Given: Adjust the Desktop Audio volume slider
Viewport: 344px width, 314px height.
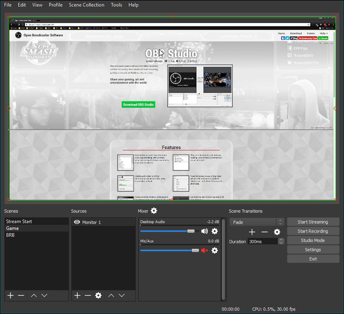Looking at the screenshot, I should click(191, 231).
